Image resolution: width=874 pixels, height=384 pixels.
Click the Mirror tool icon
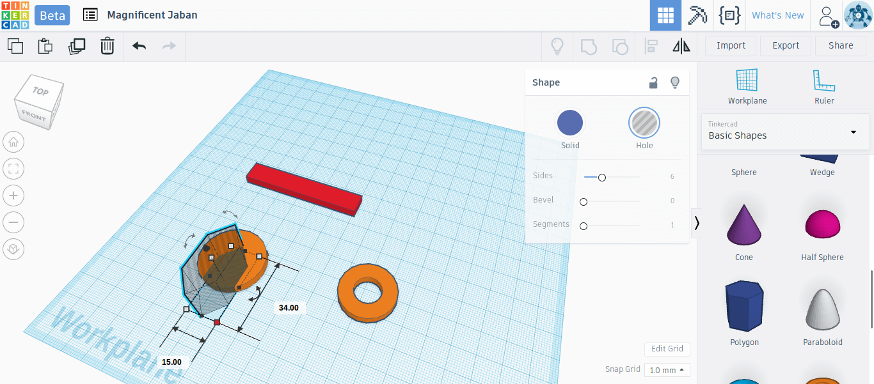pos(681,46)
